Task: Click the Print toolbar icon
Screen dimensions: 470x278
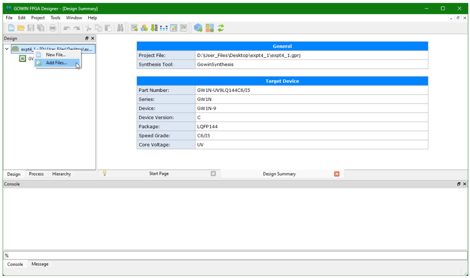Action: (53, 28)
